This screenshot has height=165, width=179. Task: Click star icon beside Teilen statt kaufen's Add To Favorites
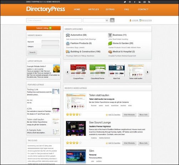[107, 115]
